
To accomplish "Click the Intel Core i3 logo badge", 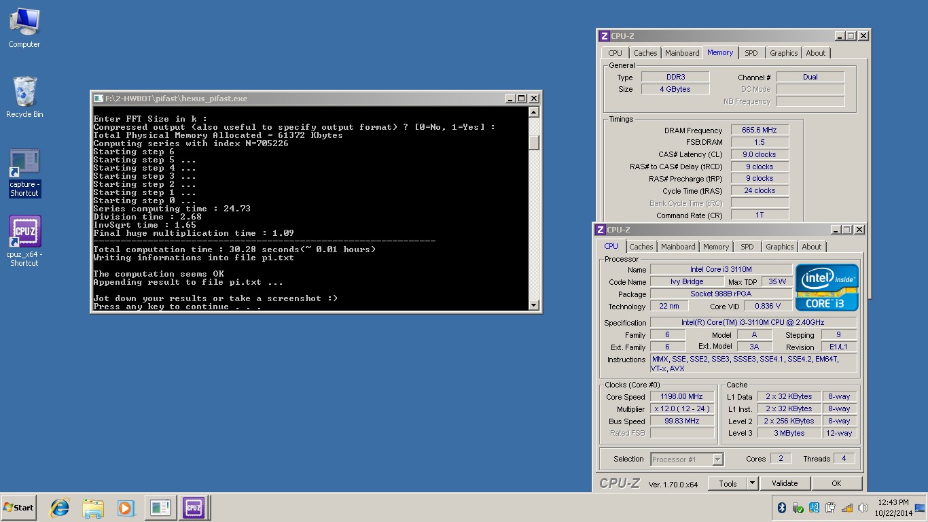I will click(827, 288).
